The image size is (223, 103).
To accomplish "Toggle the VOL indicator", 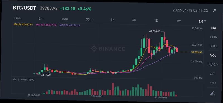I will (x=213, y=56).
